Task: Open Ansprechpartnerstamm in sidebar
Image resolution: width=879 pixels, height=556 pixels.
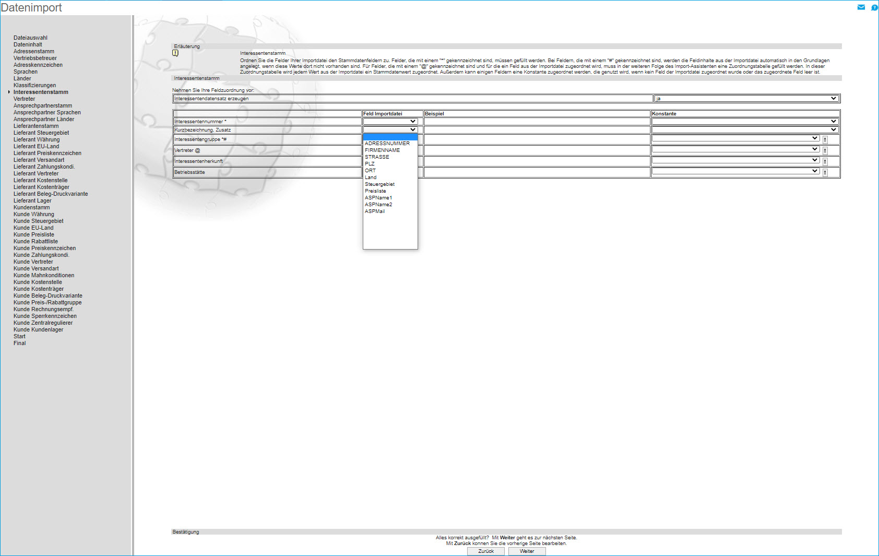Action: [x=43, y=105]
